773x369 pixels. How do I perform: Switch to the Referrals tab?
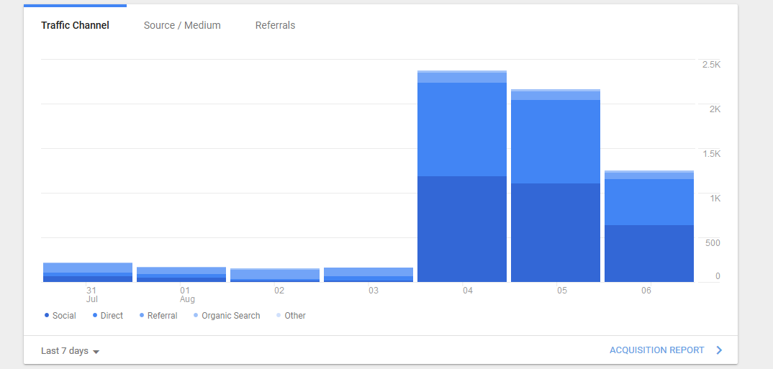[275, 25]
